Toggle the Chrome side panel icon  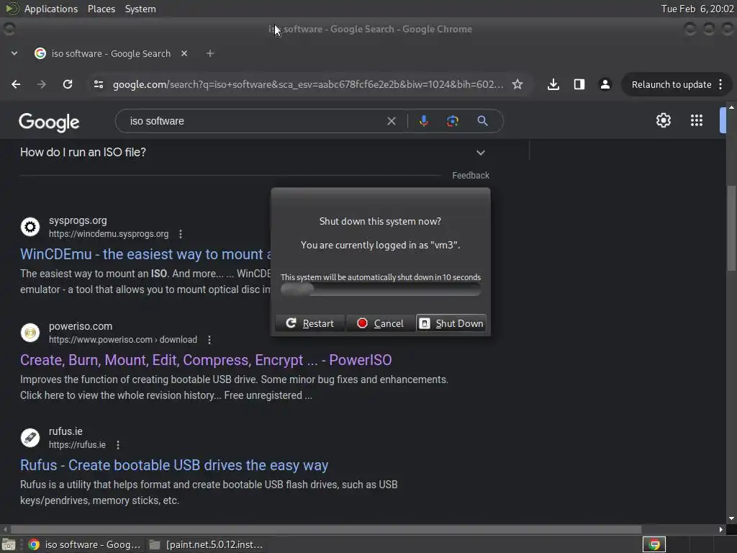pos(579,85)
